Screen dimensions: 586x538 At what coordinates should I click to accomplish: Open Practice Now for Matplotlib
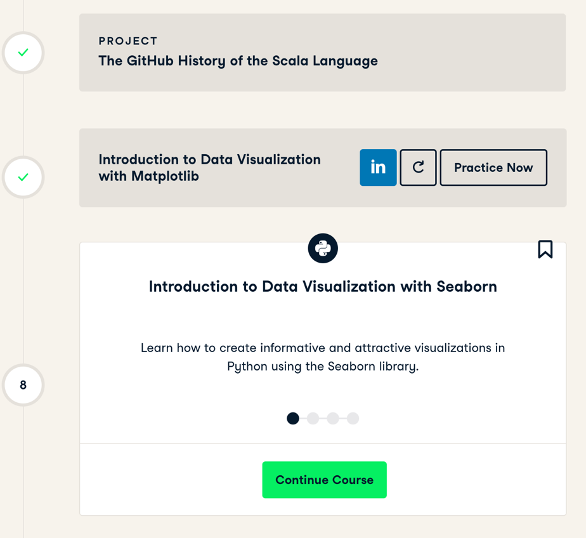(x=493, y=167)
